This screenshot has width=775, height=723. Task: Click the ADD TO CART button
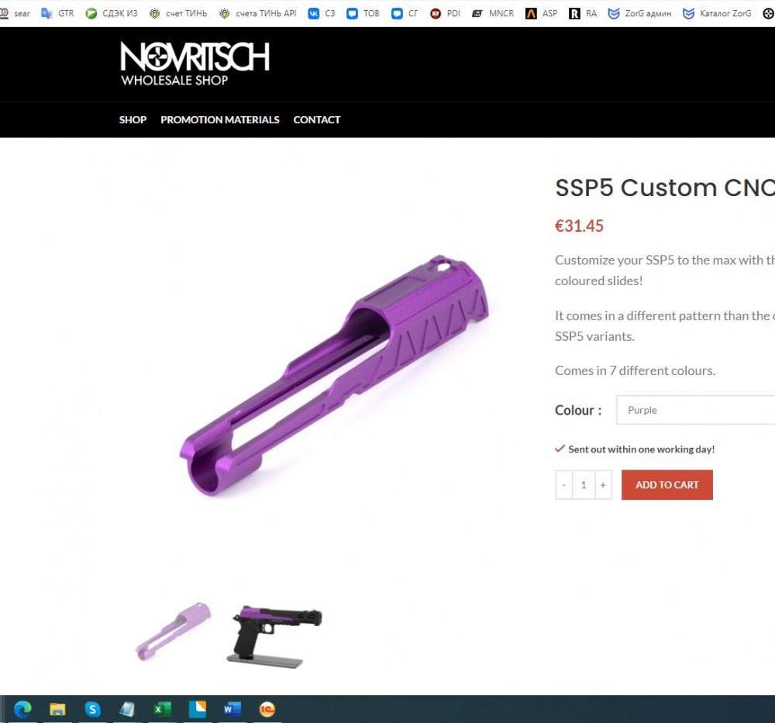point(666,485)
